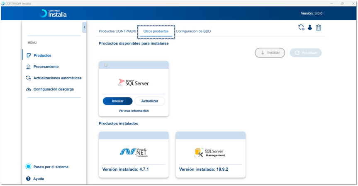This screenshot has width=358, height=186.
Task: Open Procesamiento in the side menu
Action: [x=46, y=67]
